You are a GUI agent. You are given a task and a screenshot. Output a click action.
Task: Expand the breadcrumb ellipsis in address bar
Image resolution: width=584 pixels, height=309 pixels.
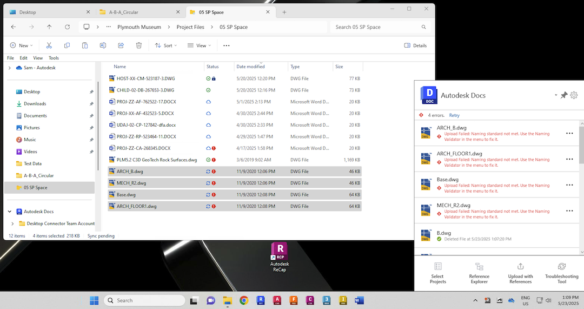108,27
